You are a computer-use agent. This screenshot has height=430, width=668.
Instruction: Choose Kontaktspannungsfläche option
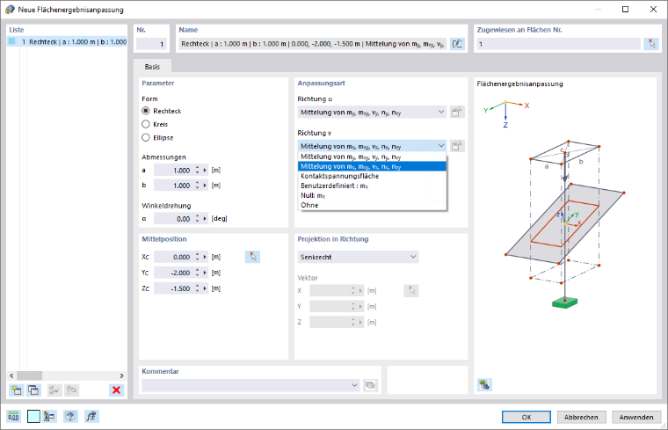(372, 176)
